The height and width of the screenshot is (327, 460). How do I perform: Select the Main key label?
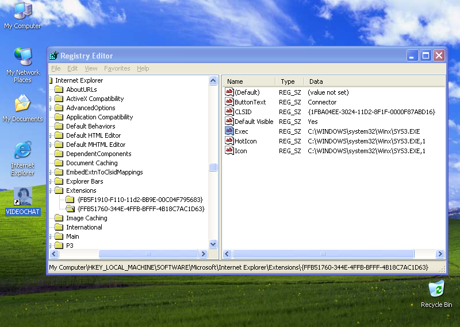72,236
